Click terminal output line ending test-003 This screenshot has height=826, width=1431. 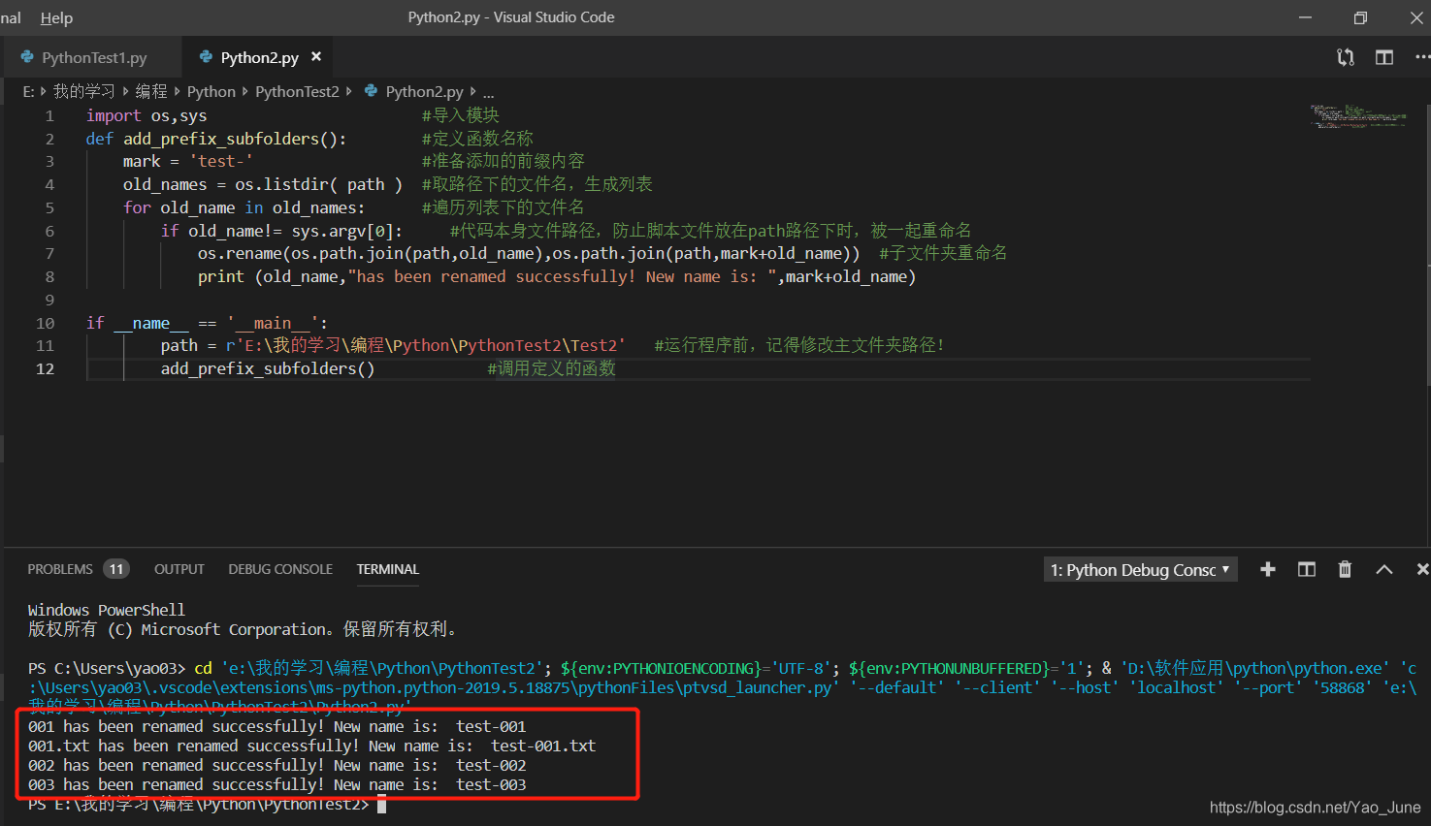(276, 784)
